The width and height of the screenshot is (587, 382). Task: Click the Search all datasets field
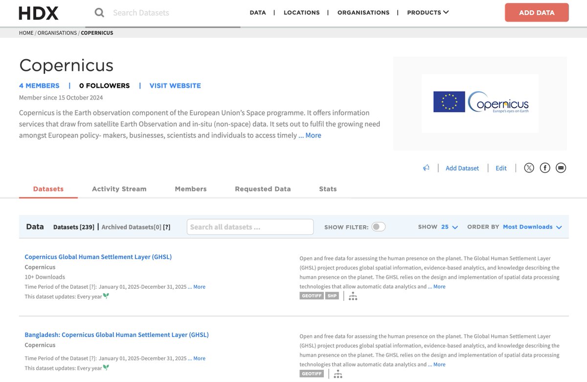point(249,227)
